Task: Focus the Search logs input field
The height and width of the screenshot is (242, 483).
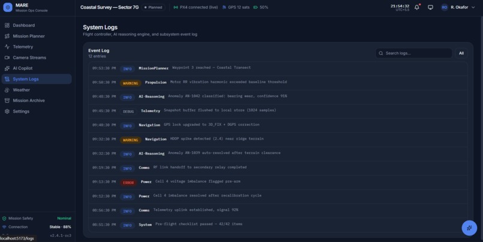Action: 413,53
